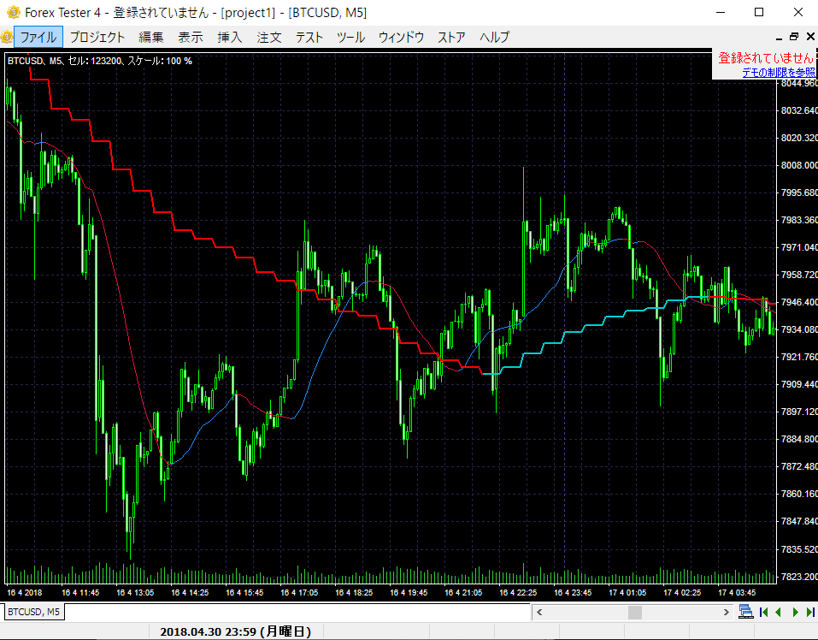
Task: Open the ストア menu
Action: 451,37
